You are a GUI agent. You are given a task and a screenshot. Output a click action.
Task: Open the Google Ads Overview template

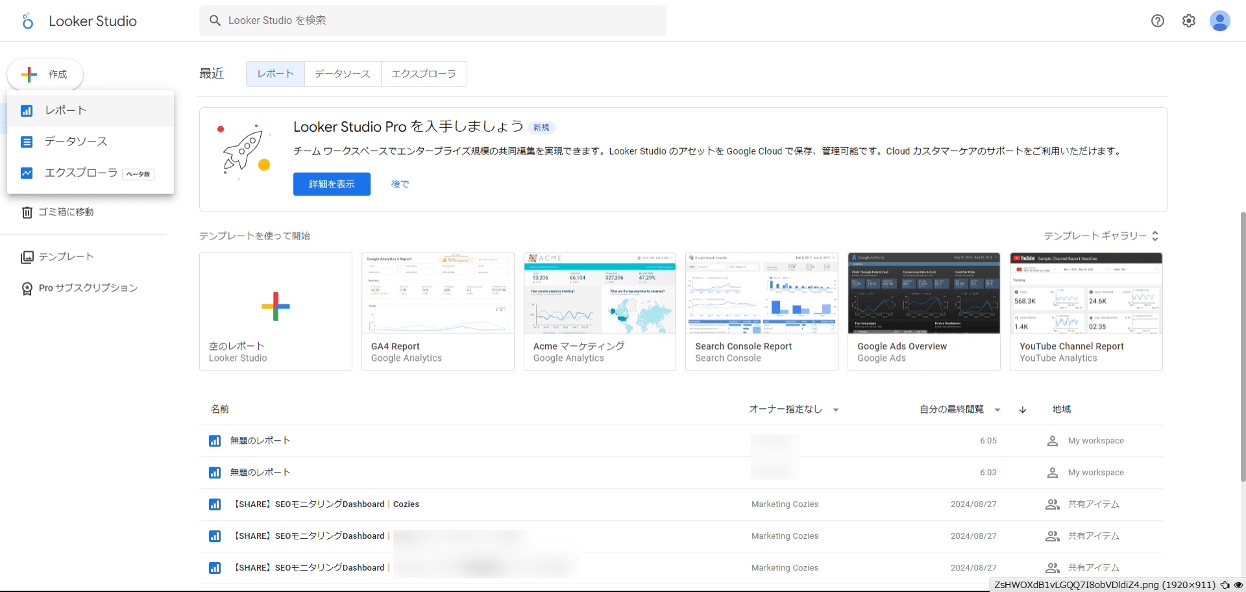pos(924,312)
